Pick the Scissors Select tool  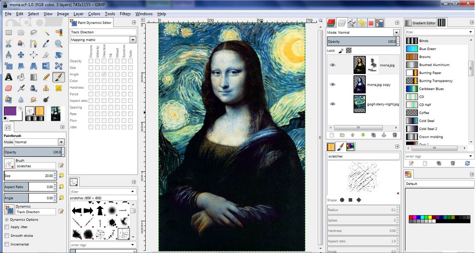click(x=9, y=44)
